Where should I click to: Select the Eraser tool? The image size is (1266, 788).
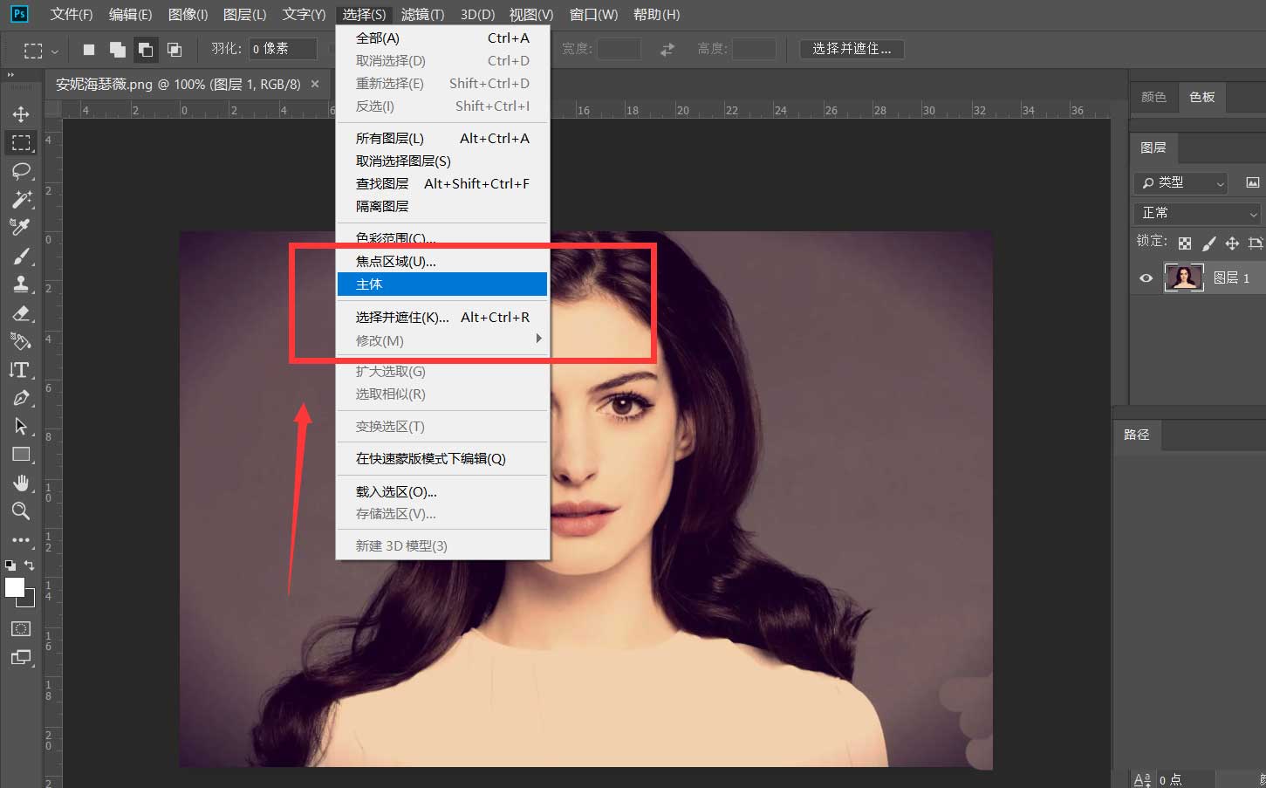[x=21, y=312]
